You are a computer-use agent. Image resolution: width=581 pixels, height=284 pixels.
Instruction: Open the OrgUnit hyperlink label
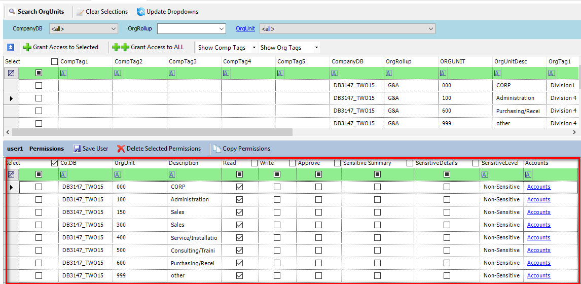246,28
